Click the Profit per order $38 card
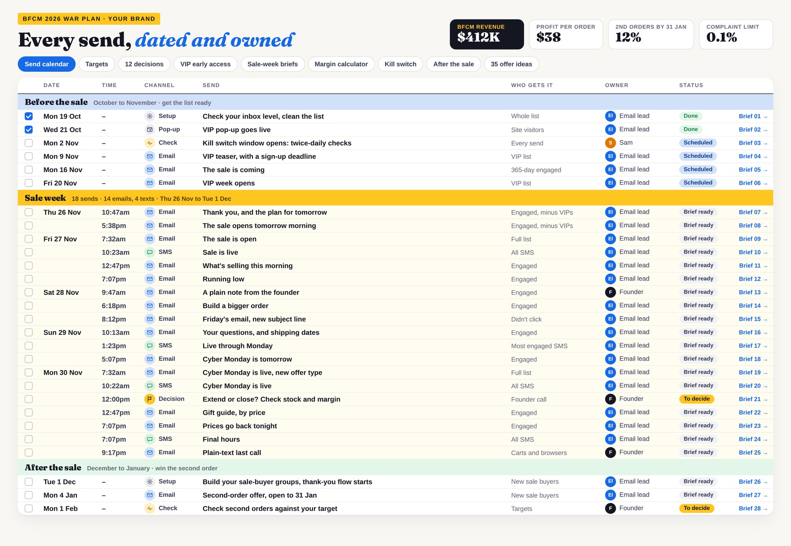The height and width of the screenshot is (546, 791). coord(566,34)
